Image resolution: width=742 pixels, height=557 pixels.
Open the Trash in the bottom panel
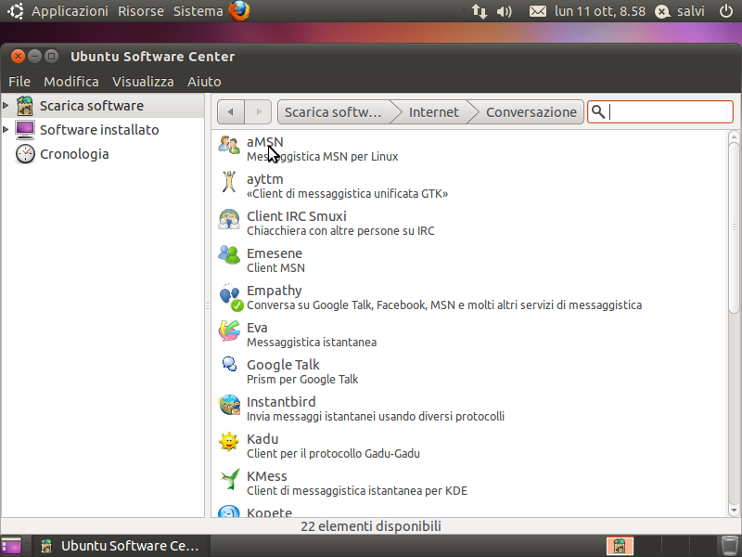pos(730,546)
